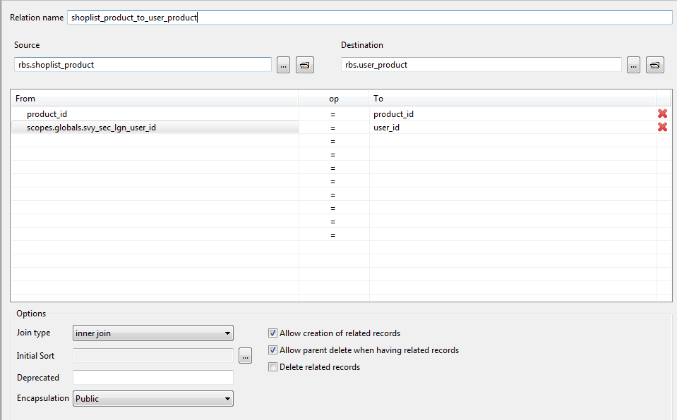Uncheck Allow creation of related records
Screen dimensions: 677x420
click(x=273, y=333)
